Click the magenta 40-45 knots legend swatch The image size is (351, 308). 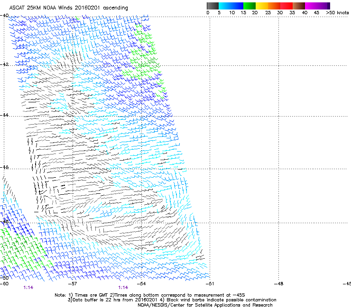311,6
